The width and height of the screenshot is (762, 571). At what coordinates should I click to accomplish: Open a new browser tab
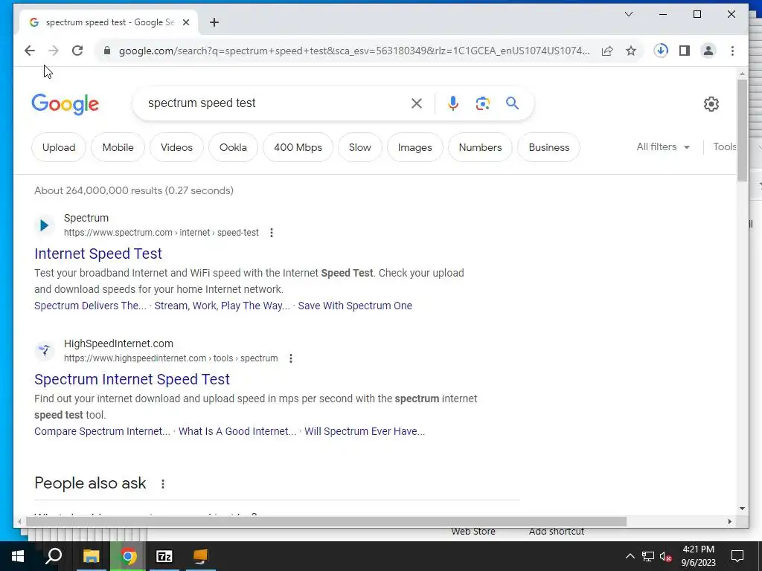214,22
